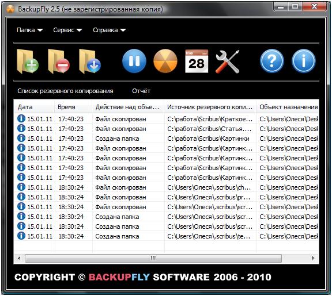Sort by Источник резервного копи... column header
Screen dimensions: 332x296
(210, 107)
